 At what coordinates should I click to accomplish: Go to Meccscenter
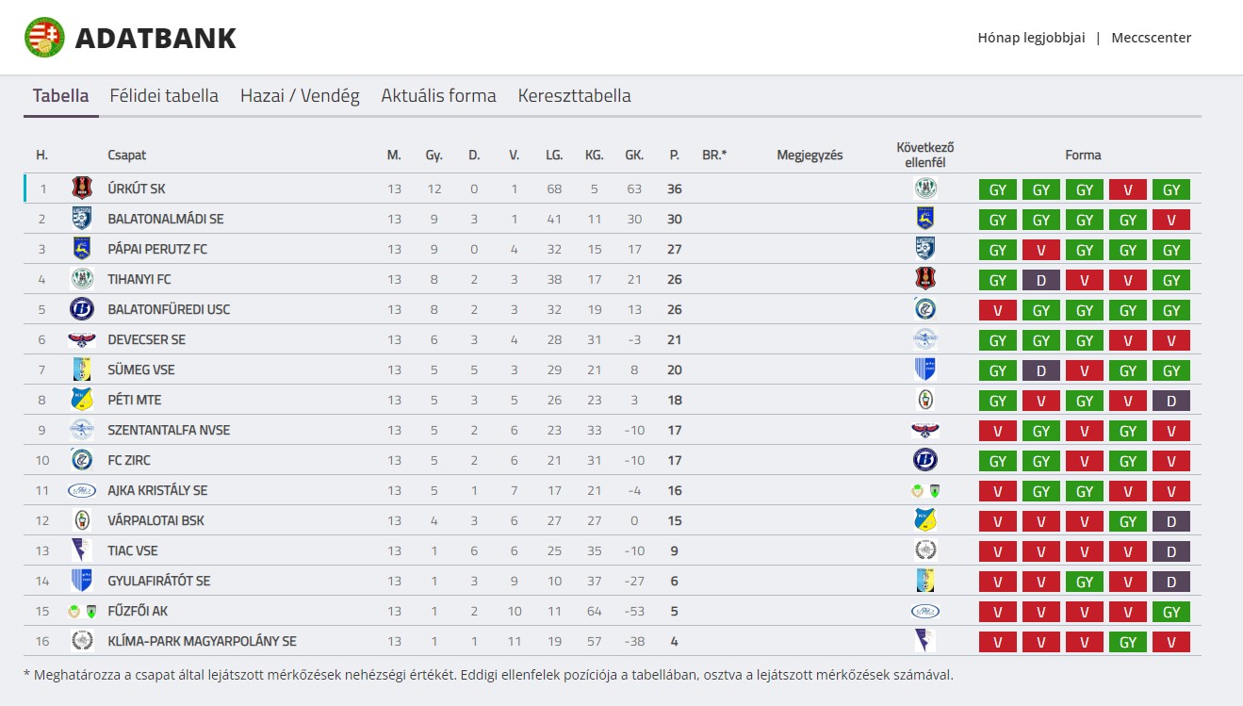pyautogui.click(x=1151, y=38)
